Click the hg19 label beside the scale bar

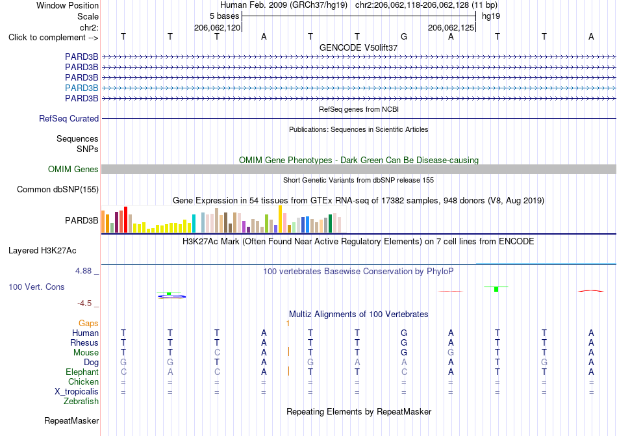coord(491,16)
